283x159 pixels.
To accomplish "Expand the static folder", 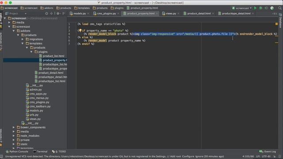I will pyautogui.click(x=14, y=144).
